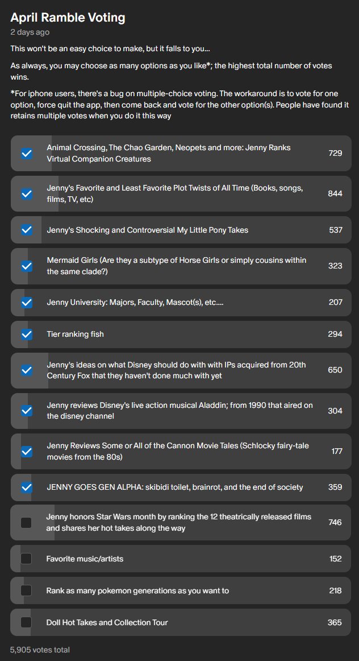359x661 pixels.
Task: Uncheck the Jenny University checkbox
Action: [x=27, y=303]
